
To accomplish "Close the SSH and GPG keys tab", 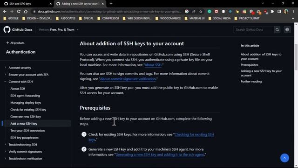I will 51,4.
